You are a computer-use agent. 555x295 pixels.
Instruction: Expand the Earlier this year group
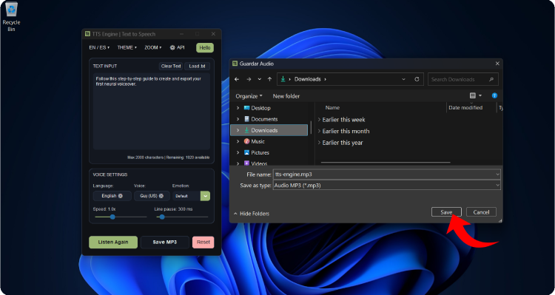coord(319,143)
